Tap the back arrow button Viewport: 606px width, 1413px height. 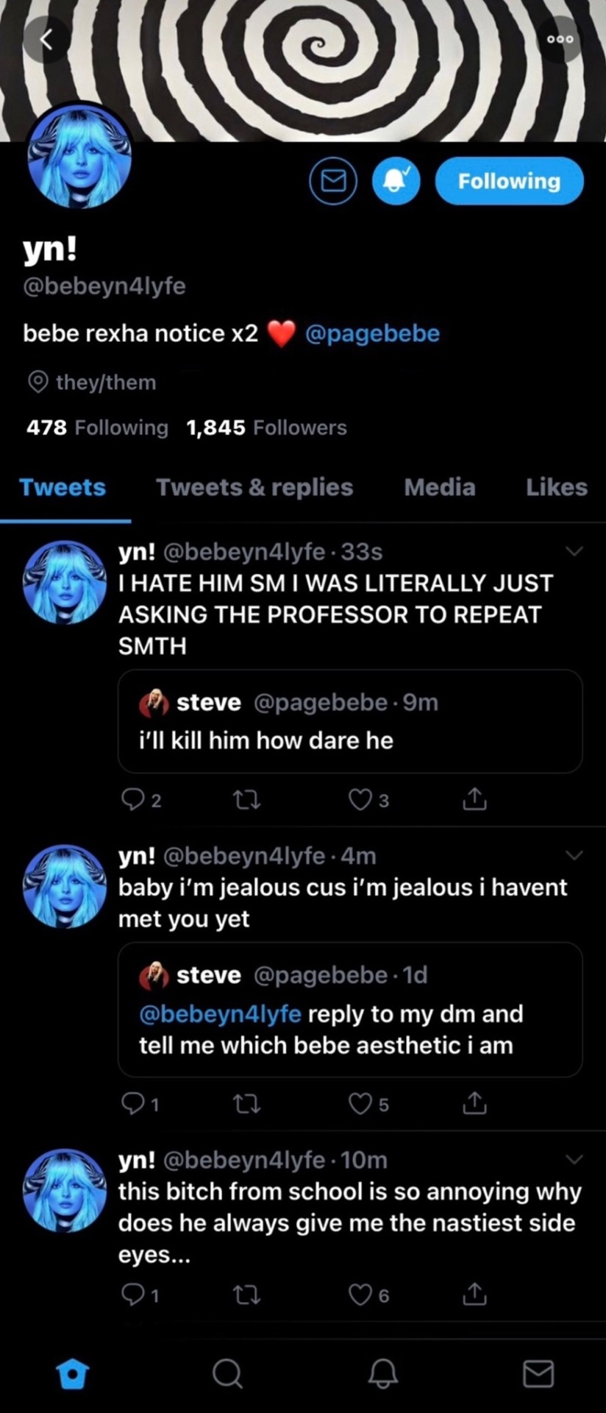pyautogui.click(x=46, y=40)
